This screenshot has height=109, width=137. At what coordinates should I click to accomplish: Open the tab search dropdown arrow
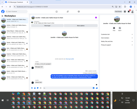[2, 2]
